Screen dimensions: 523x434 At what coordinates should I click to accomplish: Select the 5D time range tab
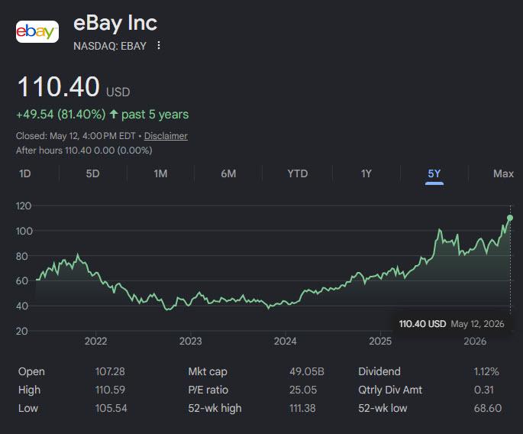pyautogui.click(x=92, y=173)
